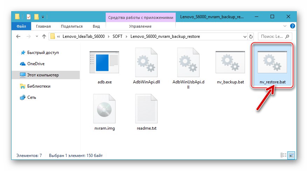Viewport: 308px width, 171px height.
Task: Refresh the current folder view
Action: [x=251, y=36]
